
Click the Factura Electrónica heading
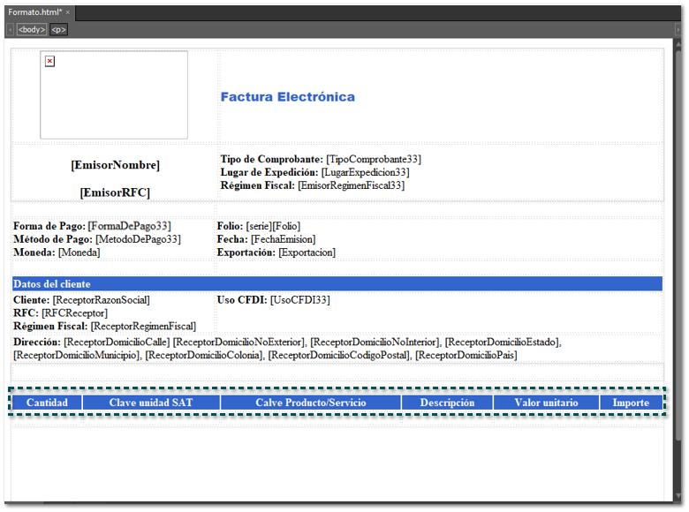pyautogui.click(x=287, y=97)
